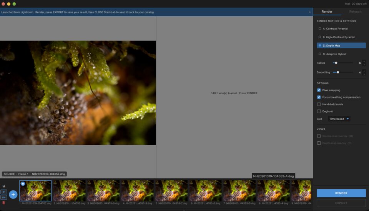
Task: Click the Radius slider handle
Action: point(336,63)
